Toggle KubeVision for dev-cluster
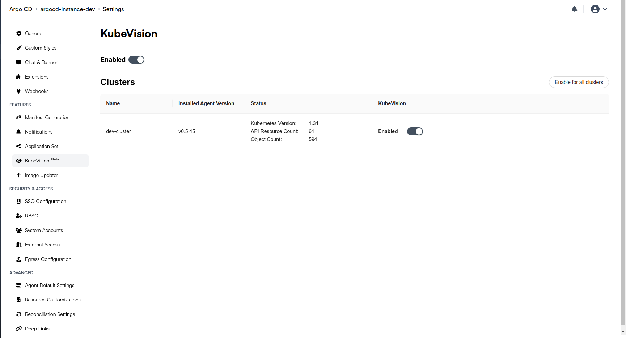This screenshot has width=626, height=338. click(415, 131)
